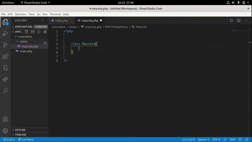
Task: Open the network icon in system tray
Action: tap(228, 3)
